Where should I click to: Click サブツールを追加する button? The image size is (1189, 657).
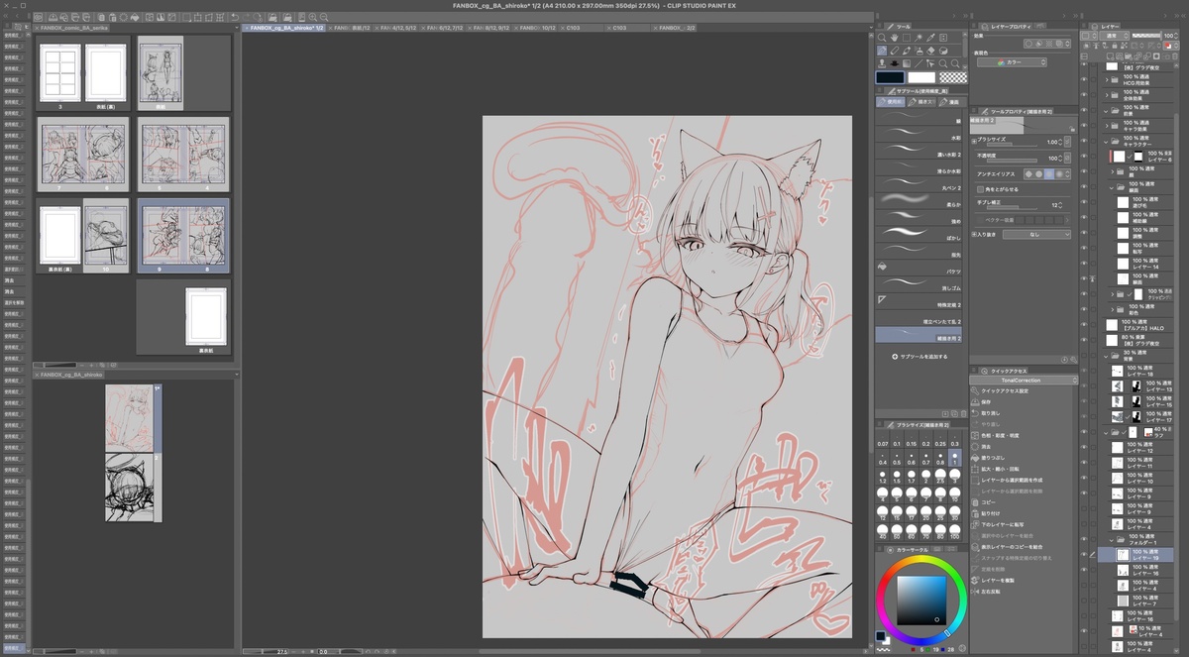coord(919,356)
